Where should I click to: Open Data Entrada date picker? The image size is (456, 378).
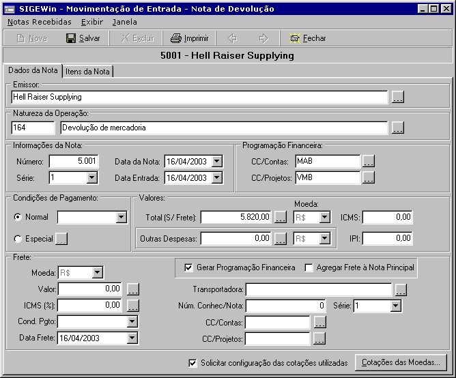[217, 177]
